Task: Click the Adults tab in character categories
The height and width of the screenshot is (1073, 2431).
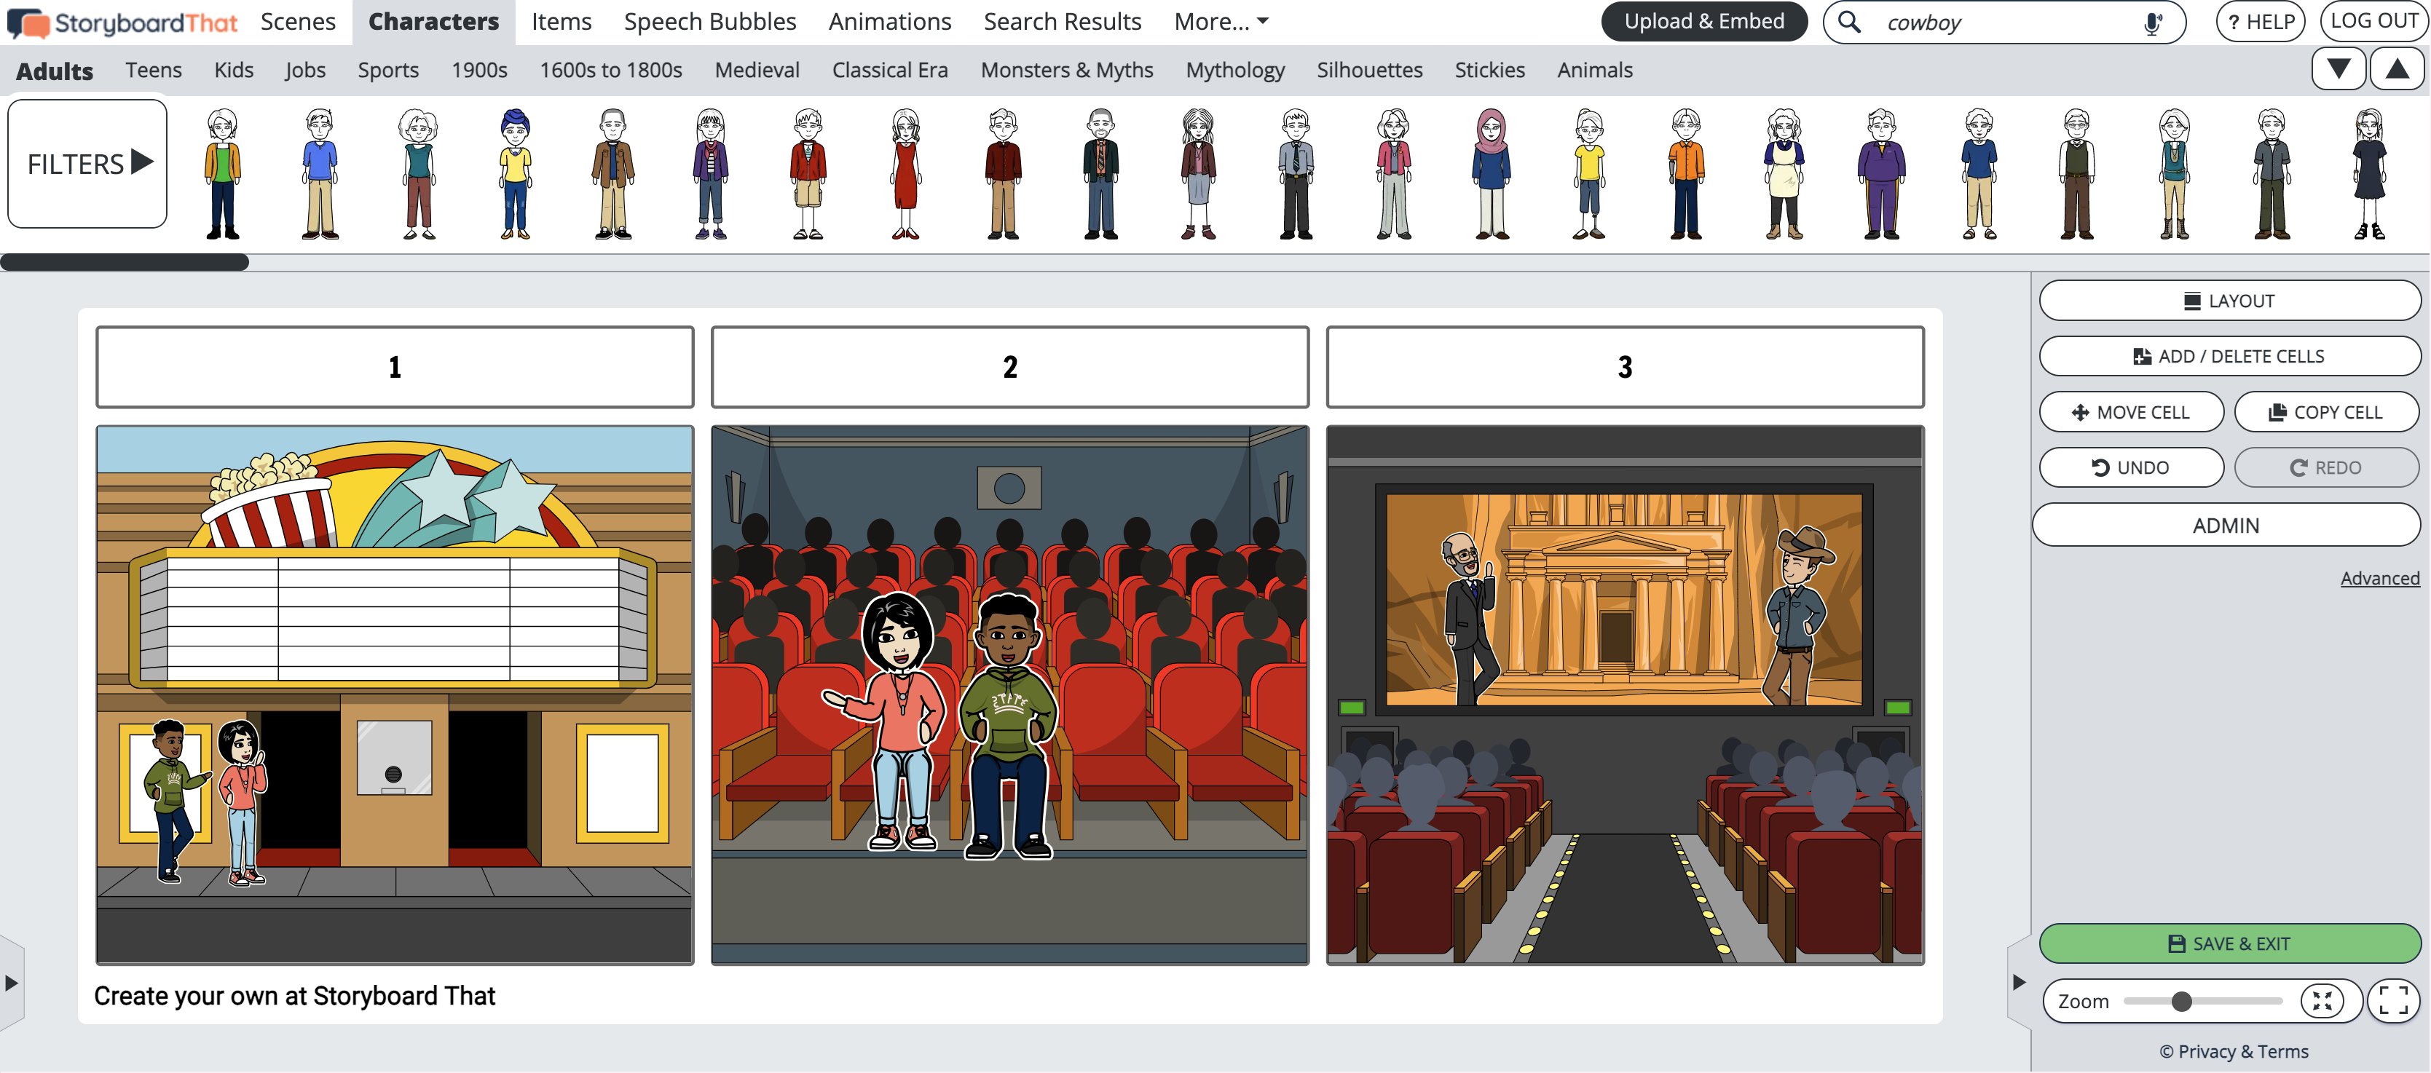Action: tap(51, 68)
